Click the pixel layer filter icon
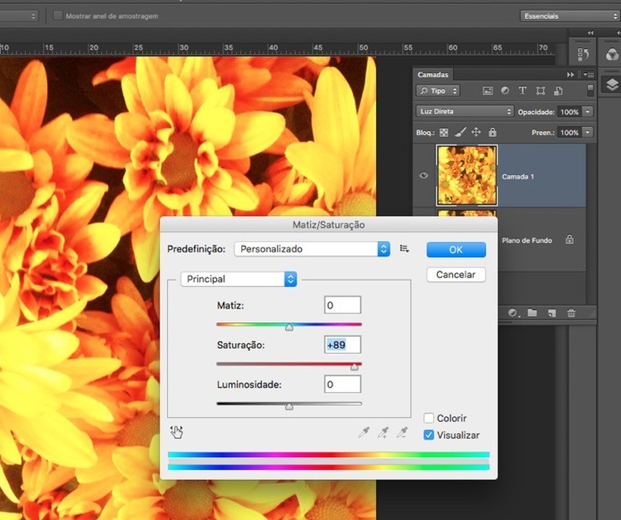621x520 pixels. [487, 91]
